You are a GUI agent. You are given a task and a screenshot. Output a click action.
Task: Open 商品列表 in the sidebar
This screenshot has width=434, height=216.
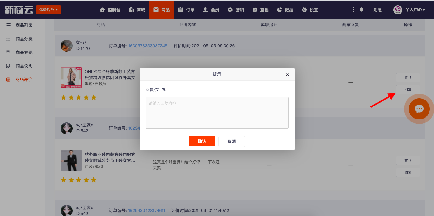[x=24, y=26]
